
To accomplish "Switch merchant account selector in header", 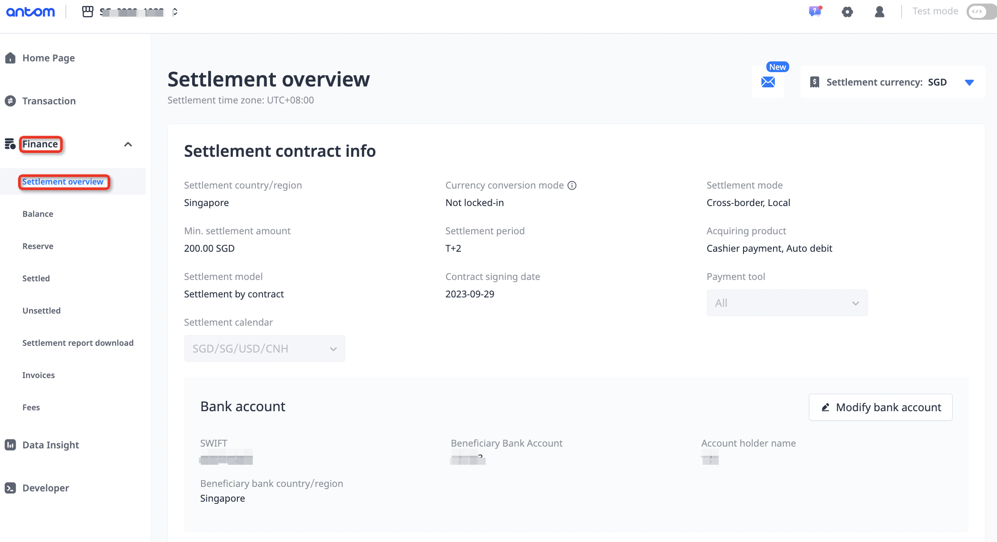I will point(131,12).
